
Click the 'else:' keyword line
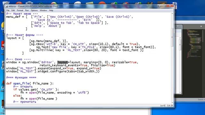point(18,96)
